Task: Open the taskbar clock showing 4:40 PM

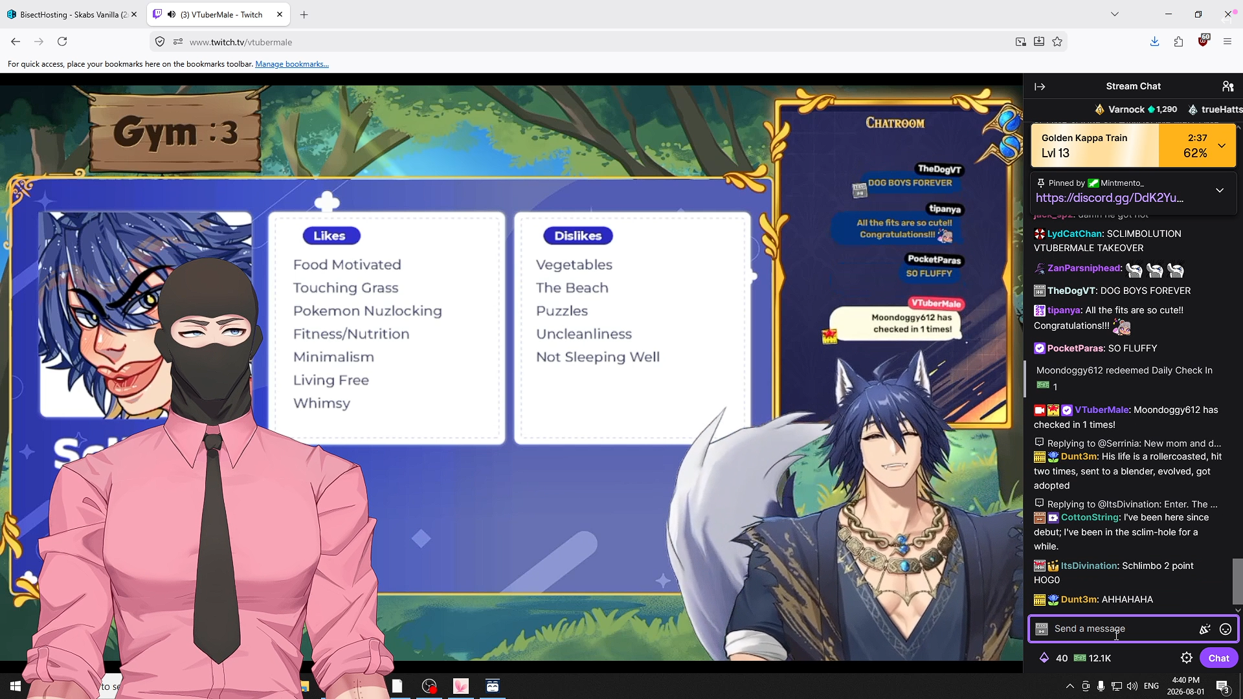Action: 1185,686
